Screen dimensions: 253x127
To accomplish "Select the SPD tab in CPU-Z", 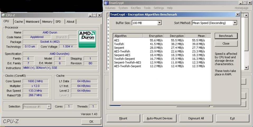I will pyautogui.click(x=58, y=22).
